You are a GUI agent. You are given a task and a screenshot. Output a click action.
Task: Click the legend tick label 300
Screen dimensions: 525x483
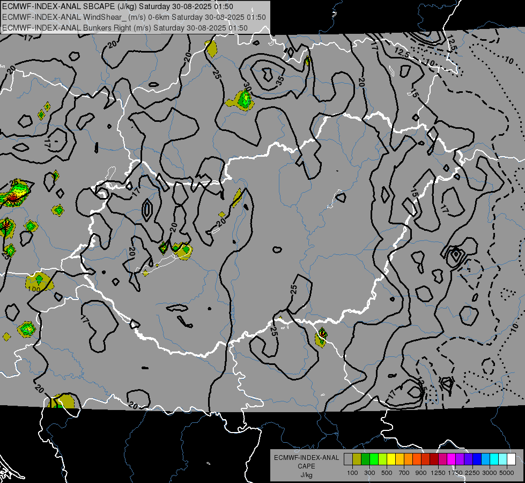(x=369, y=473)
